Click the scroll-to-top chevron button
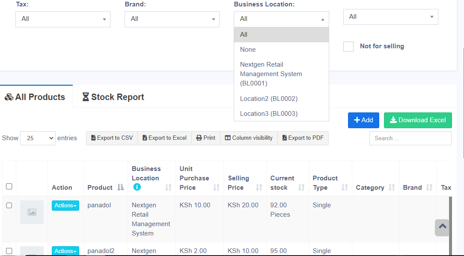 443,228
